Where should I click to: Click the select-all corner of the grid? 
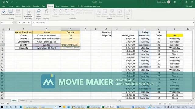3,29
